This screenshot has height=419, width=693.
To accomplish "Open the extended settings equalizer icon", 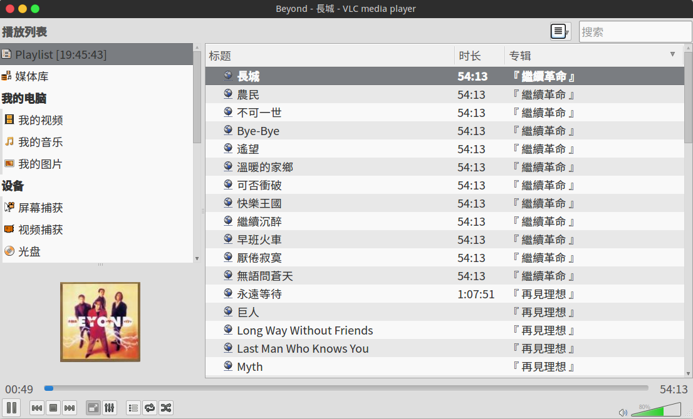I will (109, 408).
